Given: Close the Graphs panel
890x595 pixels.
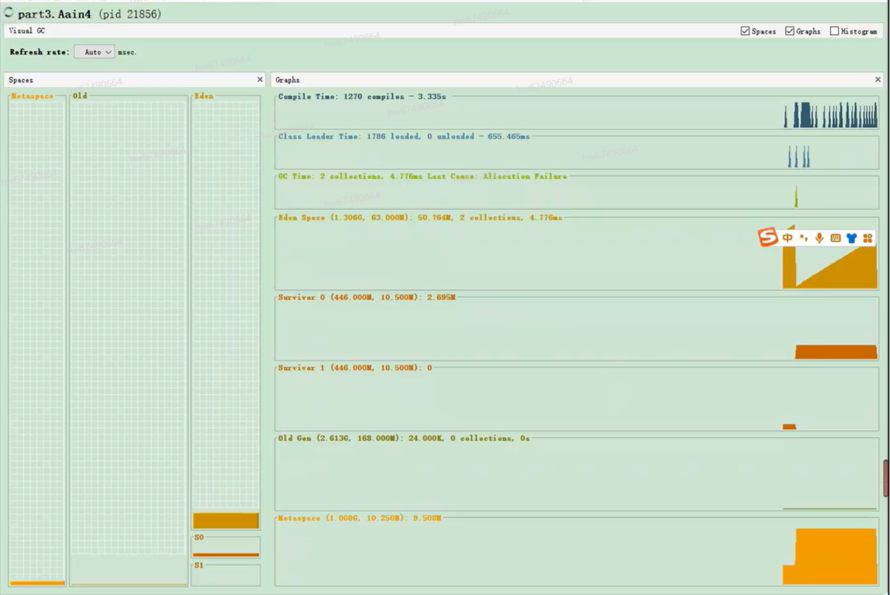Looking at the screenshot, I should 878,80.
